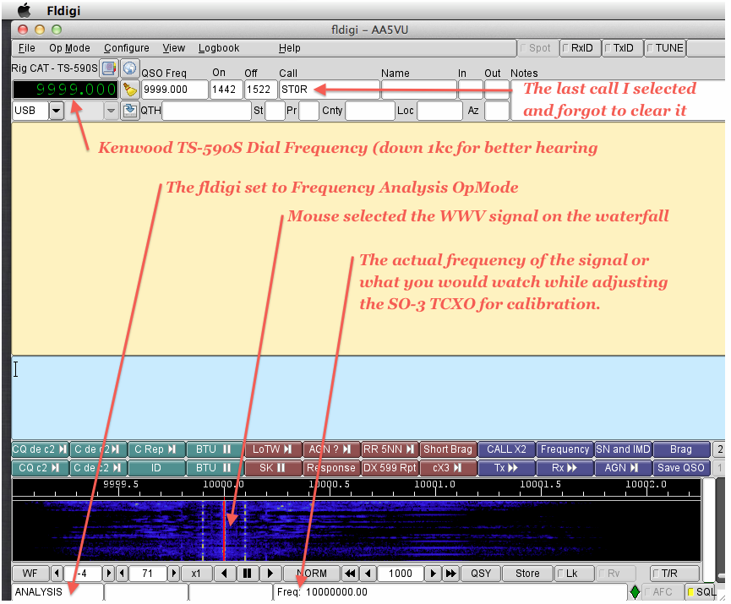This screenshot has width=731, height=604.
Task: Toggle the TUNE button
Action: click(x=665, y=48)
